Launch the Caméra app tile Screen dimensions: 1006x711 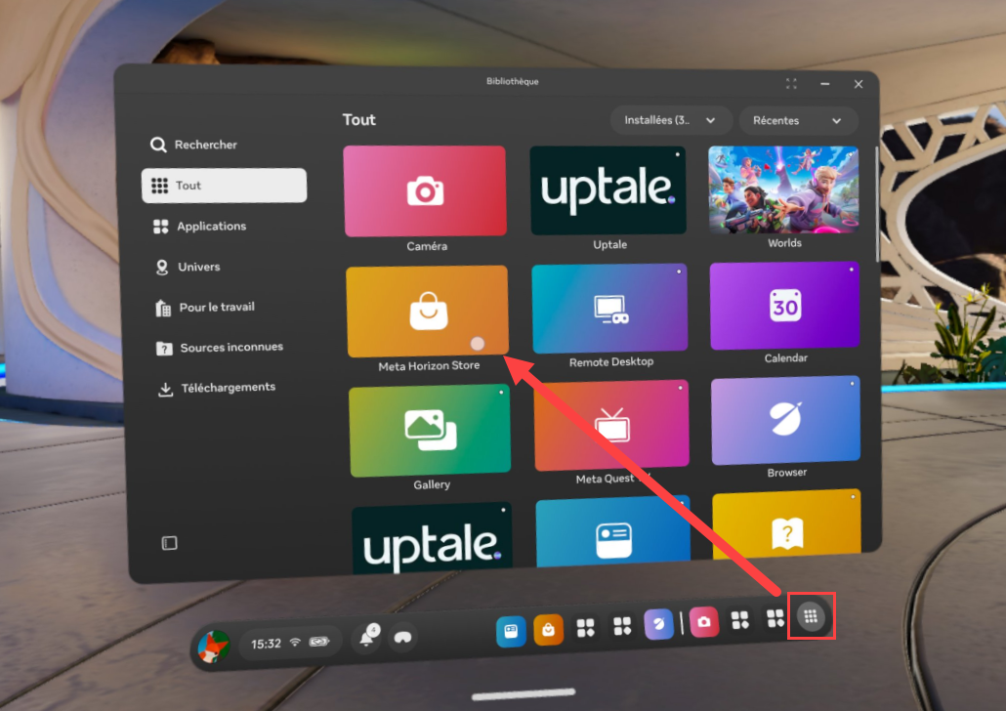click(425, 190)
